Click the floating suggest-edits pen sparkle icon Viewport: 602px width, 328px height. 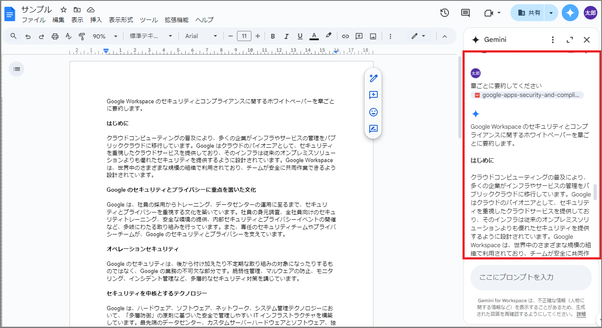[x=373, y=78]
